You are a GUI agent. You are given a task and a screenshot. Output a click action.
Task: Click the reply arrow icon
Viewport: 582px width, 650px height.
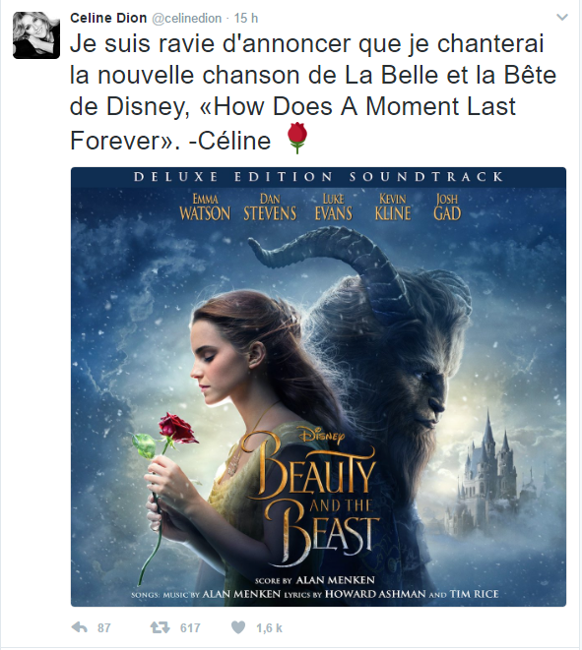click(x=80, y=627)
